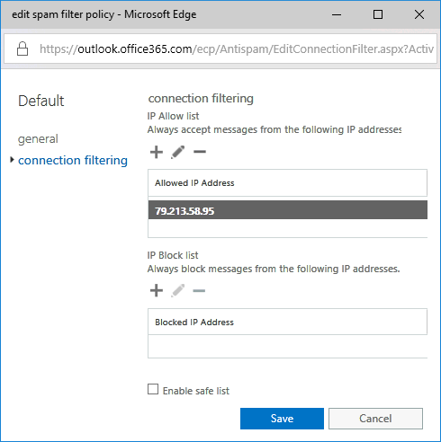Click the Blocked IP Address column header
The height and width of the screenshot is (442, 441).
tap(287, 322)
